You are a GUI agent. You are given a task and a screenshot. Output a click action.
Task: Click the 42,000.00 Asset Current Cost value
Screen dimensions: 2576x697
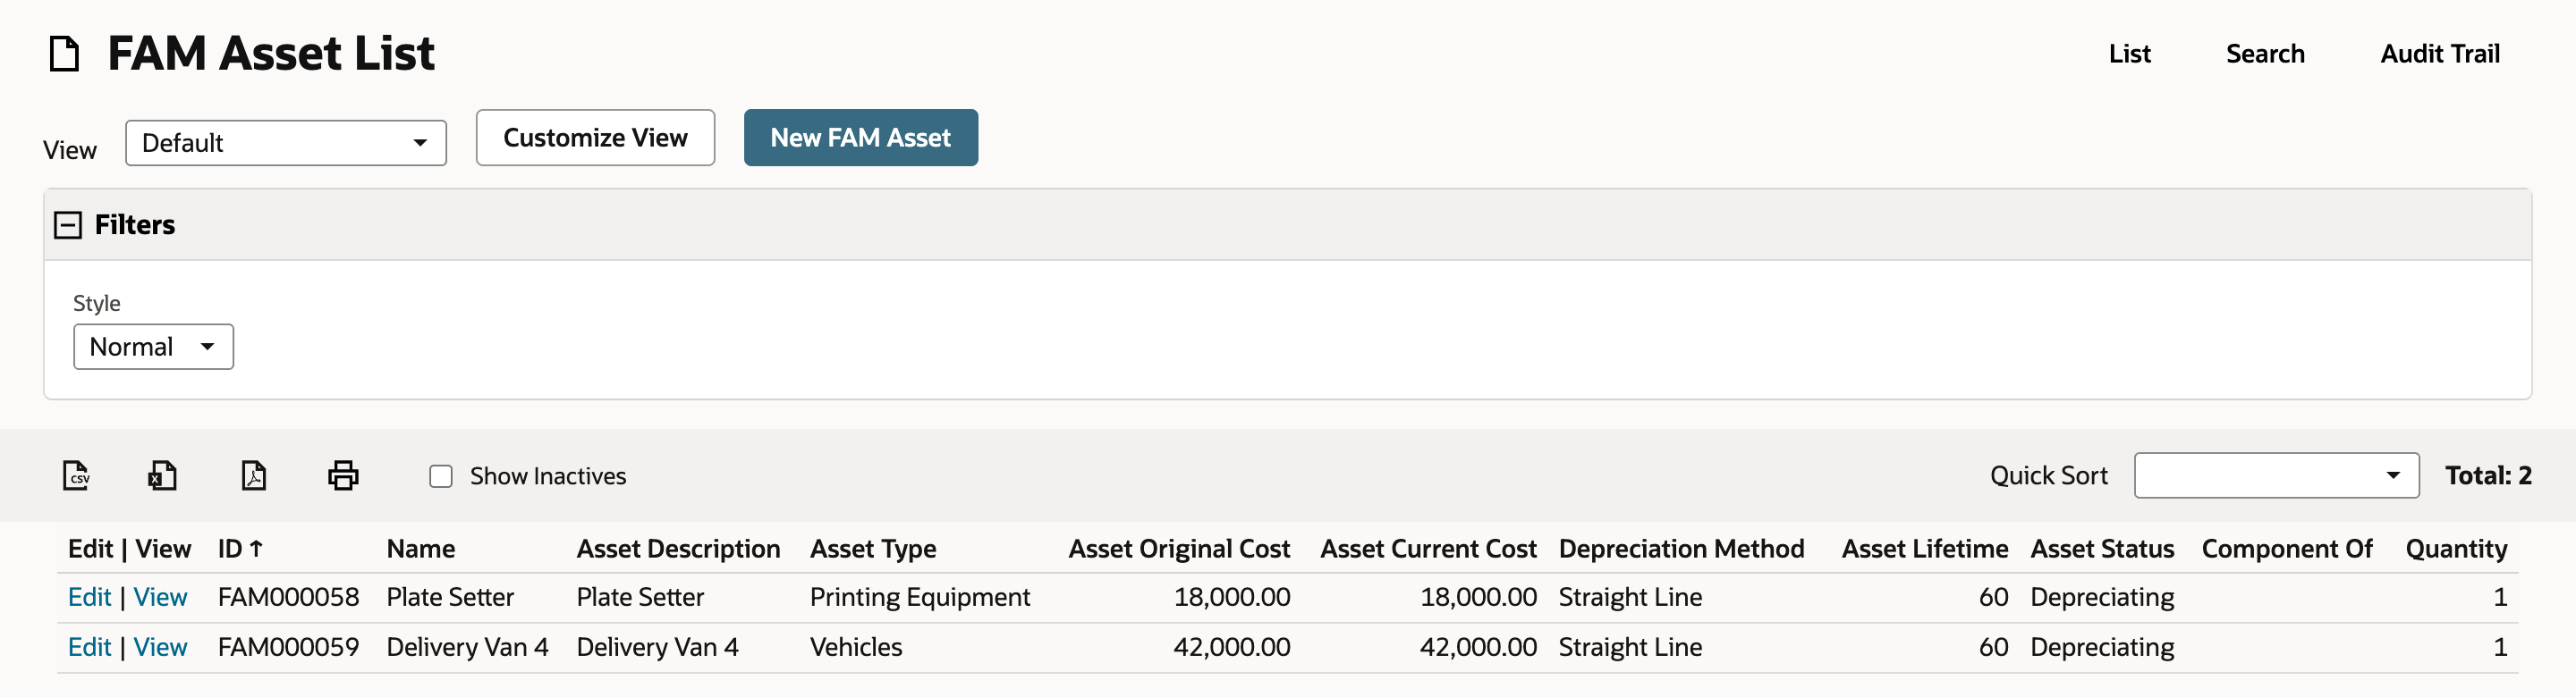[x=1478, y=647]
